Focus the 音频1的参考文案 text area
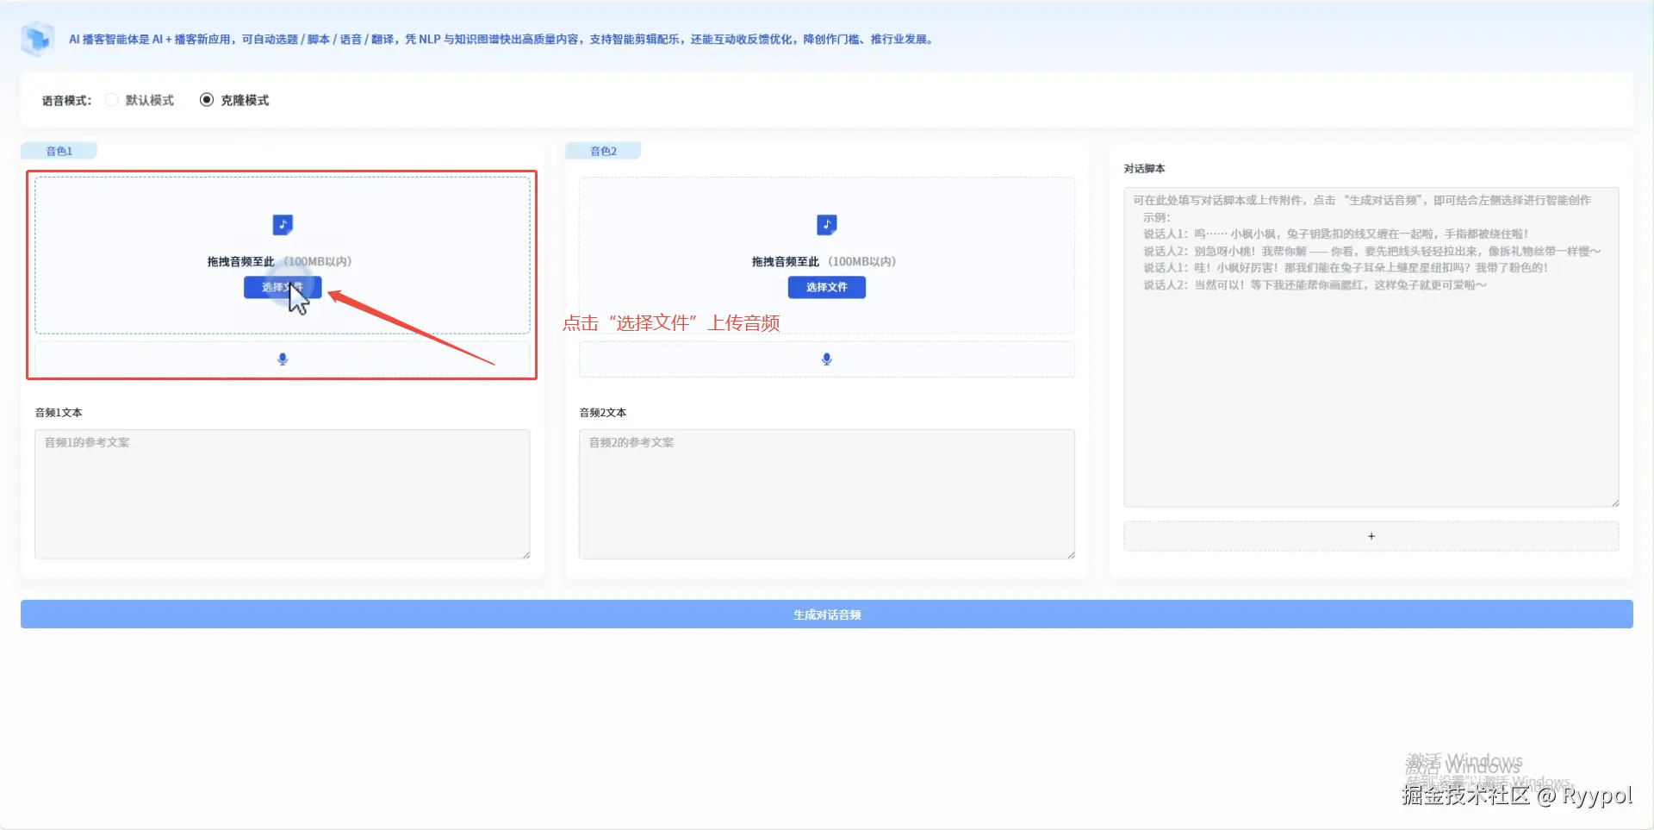 coord(283,494)
